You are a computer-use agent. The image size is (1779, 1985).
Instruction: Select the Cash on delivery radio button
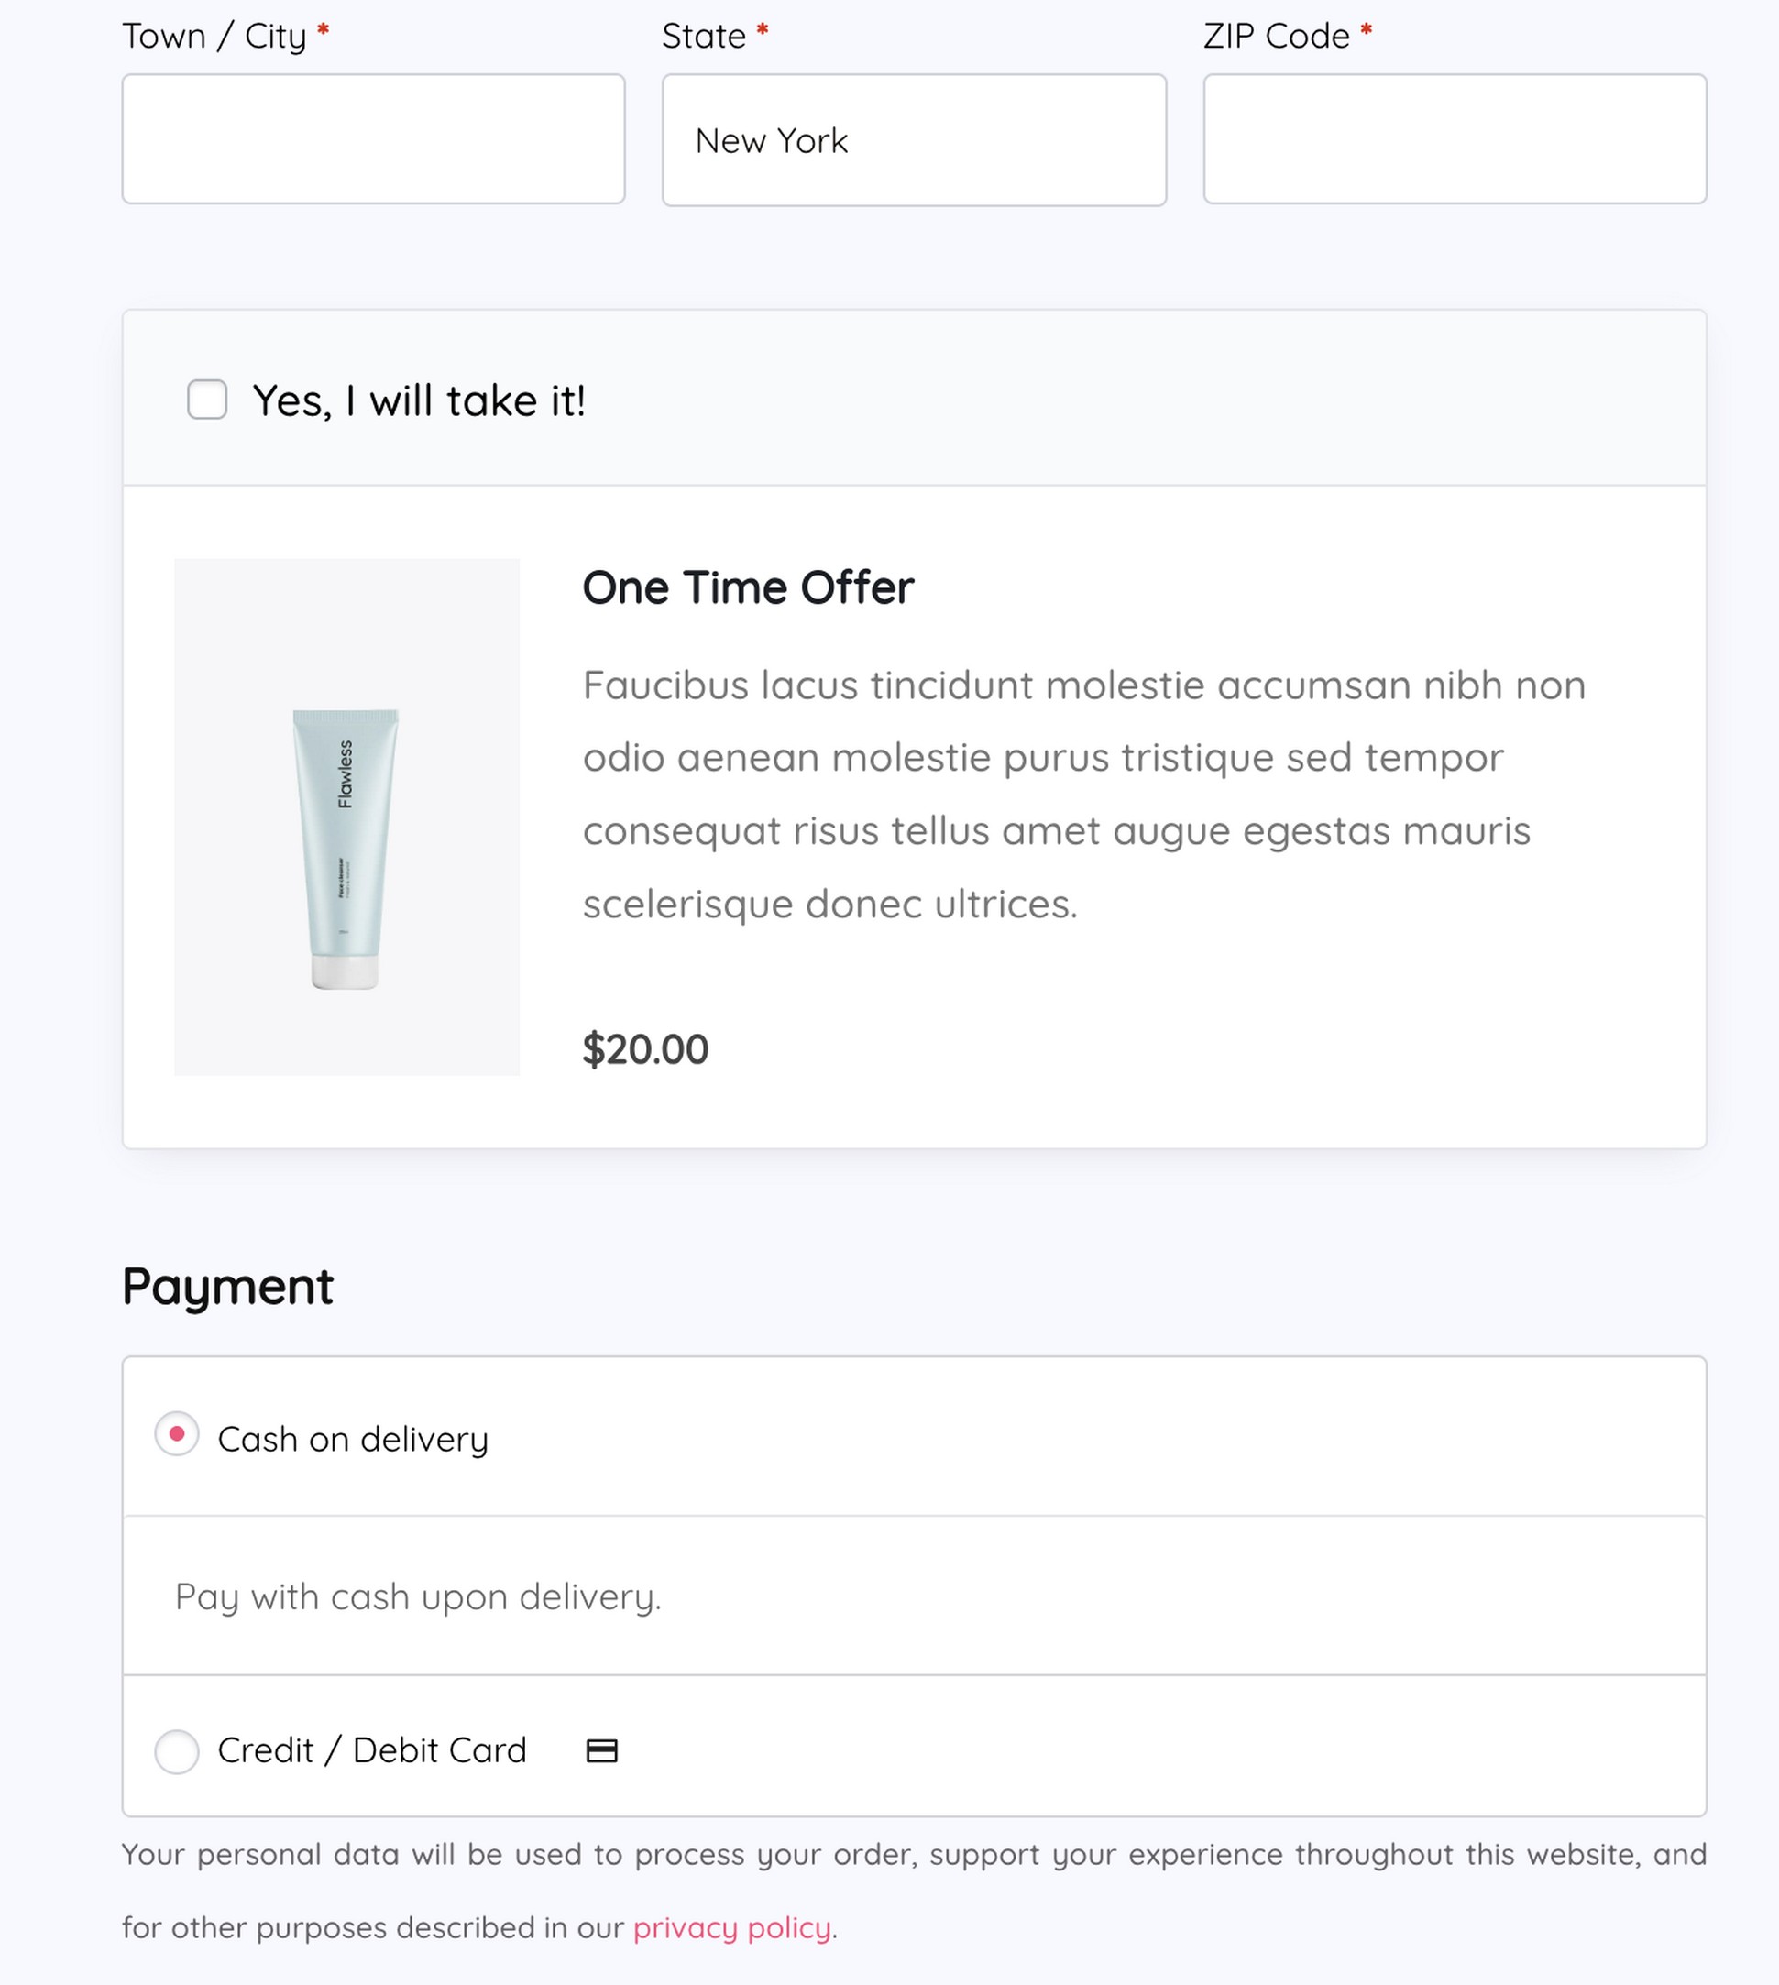point(177,1438)
